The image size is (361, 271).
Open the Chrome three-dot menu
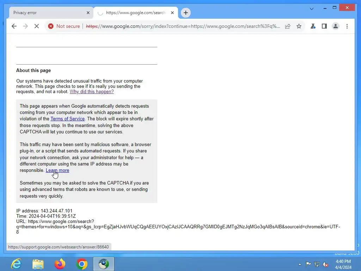click(x=347, y=26)
